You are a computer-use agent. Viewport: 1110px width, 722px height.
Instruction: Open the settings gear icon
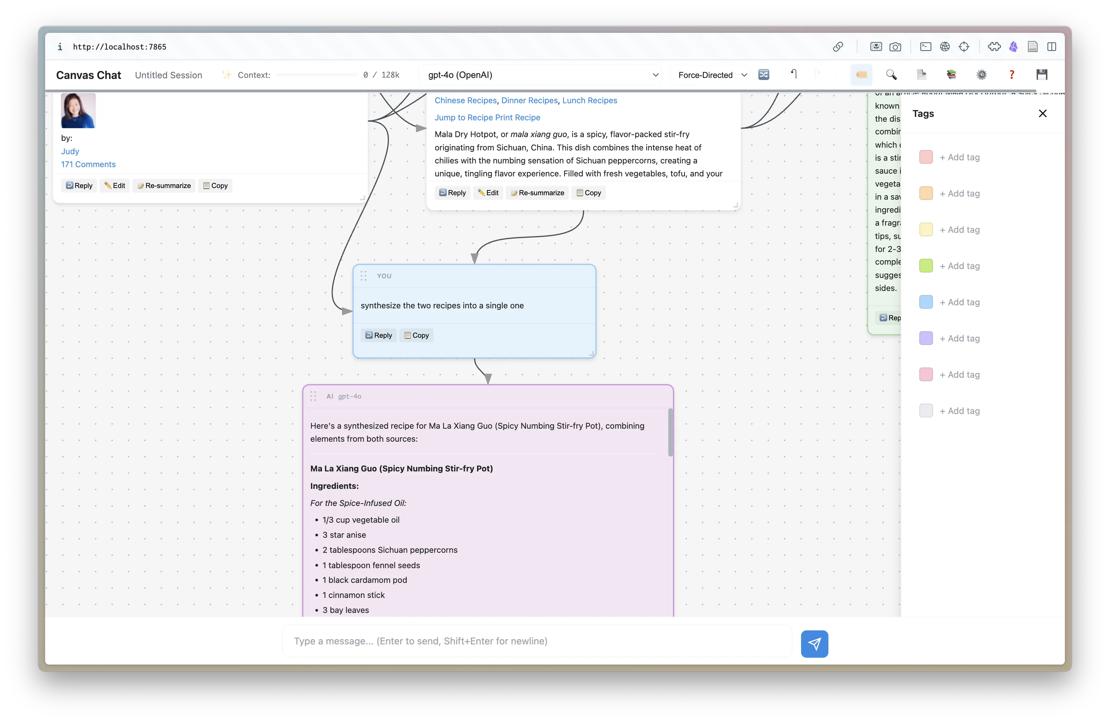click(982, 75)
